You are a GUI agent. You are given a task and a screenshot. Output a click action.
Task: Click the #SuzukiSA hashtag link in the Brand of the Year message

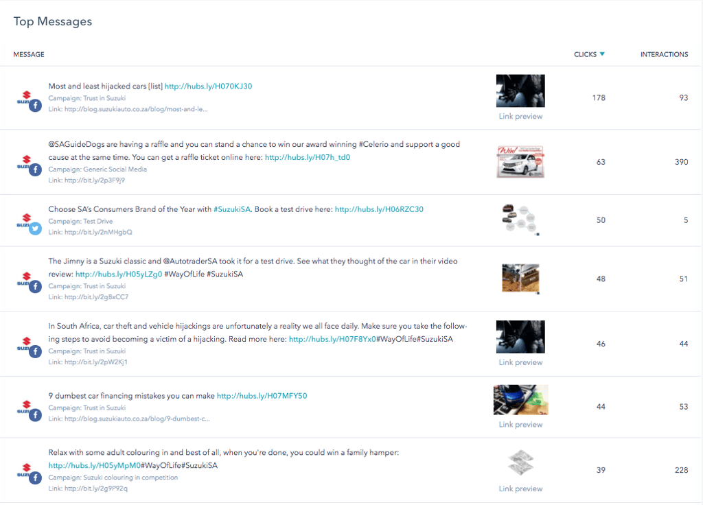coord(232,209)
